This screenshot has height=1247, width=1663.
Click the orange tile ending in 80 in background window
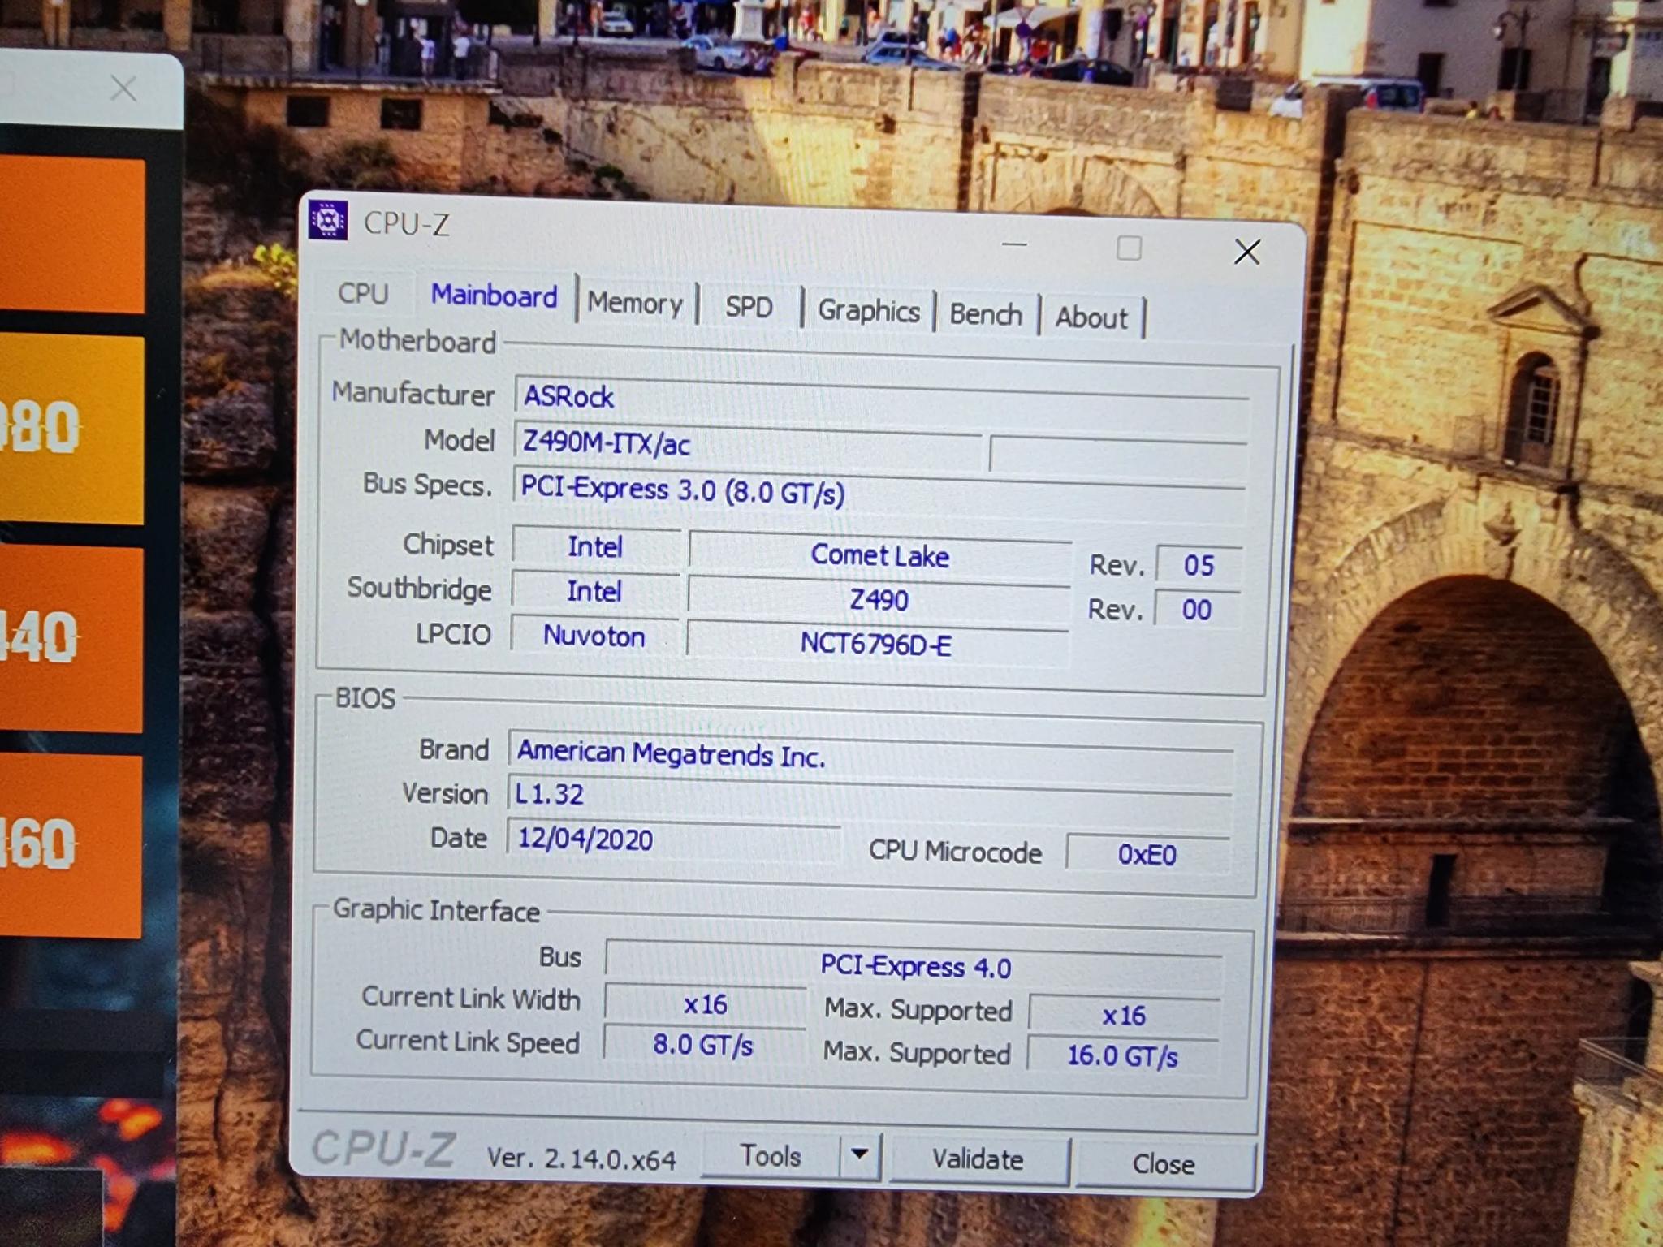pos(71,429)
